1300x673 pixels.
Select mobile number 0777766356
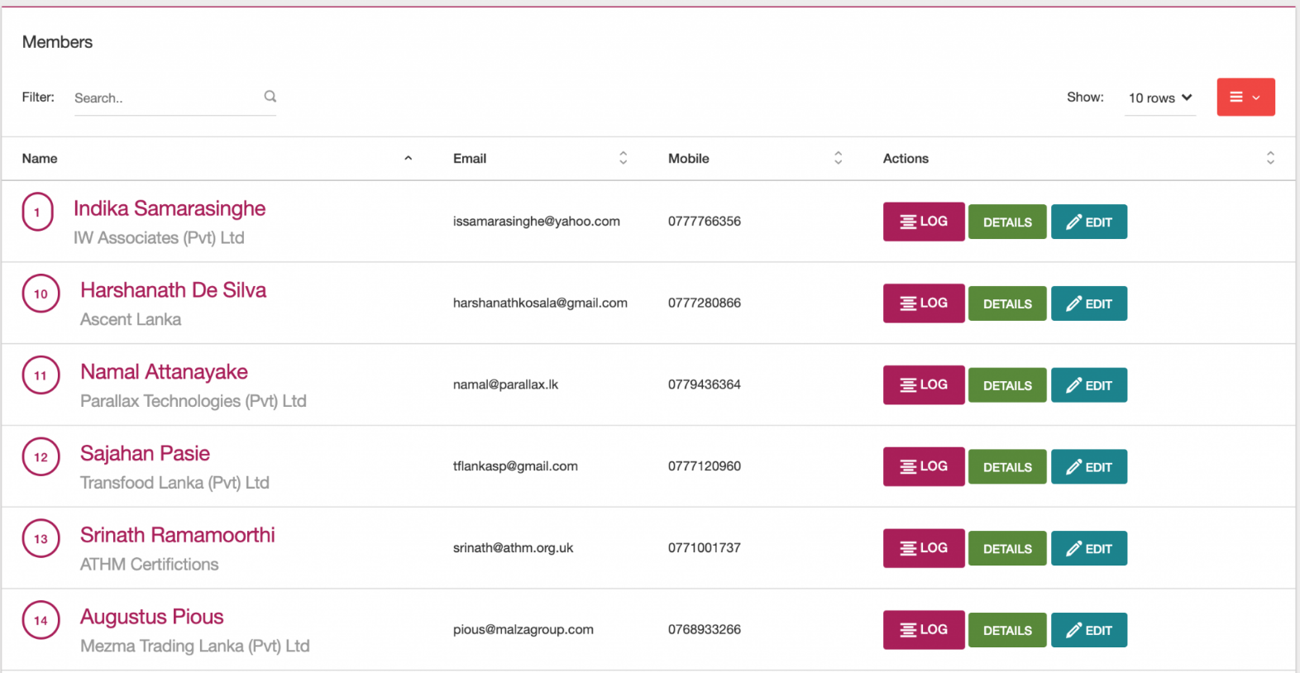point(705,222)
